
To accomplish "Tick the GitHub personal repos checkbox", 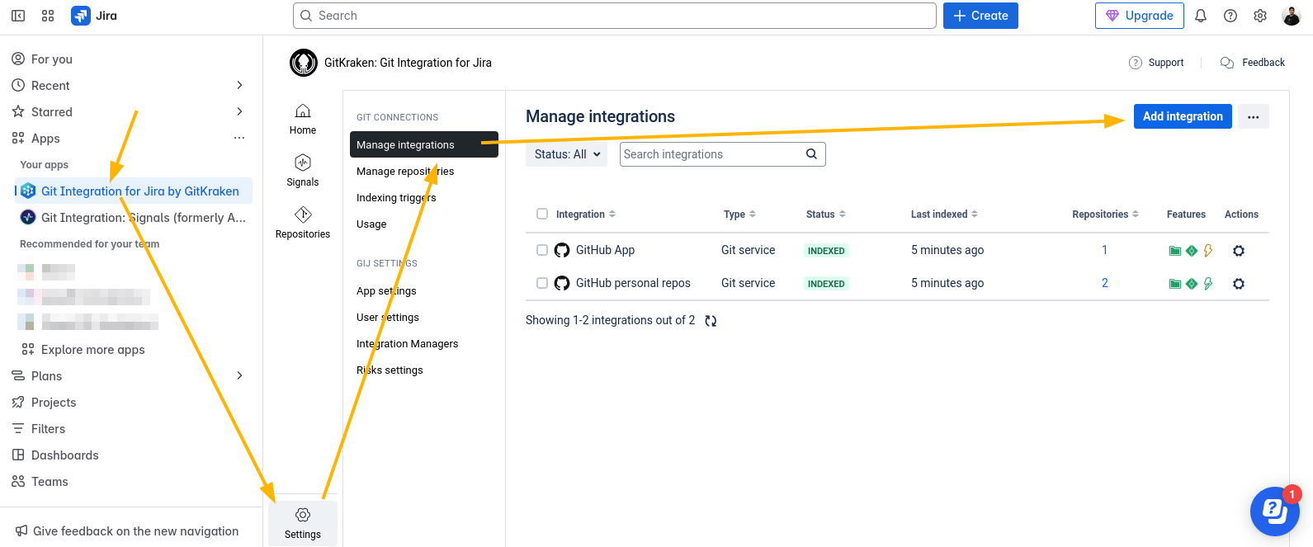I will (542, 283).
